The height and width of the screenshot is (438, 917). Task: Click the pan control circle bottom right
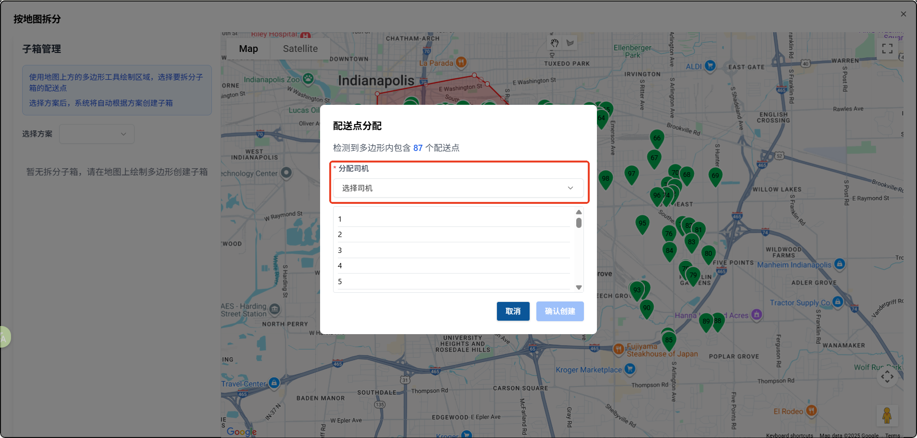click(887, 377)
